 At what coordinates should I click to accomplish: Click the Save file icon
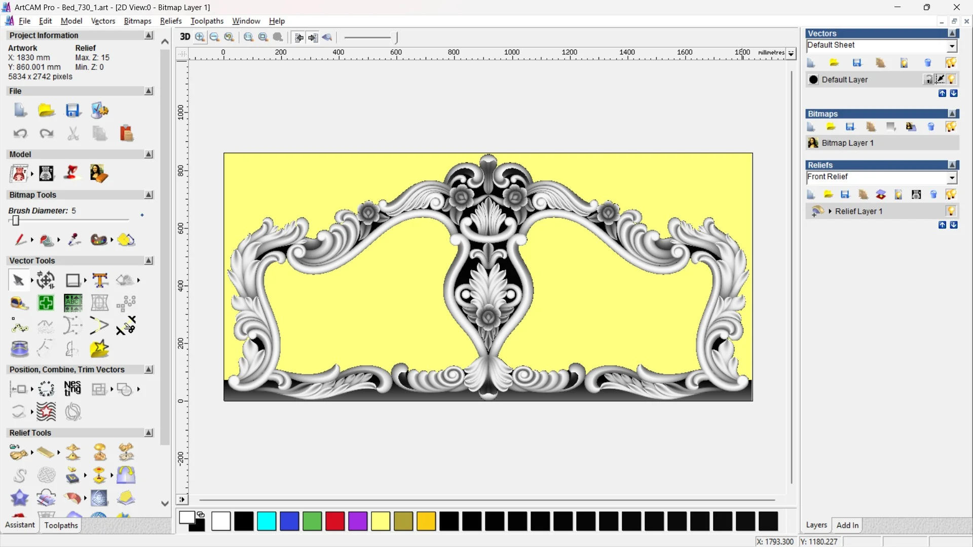pos(72,110)
